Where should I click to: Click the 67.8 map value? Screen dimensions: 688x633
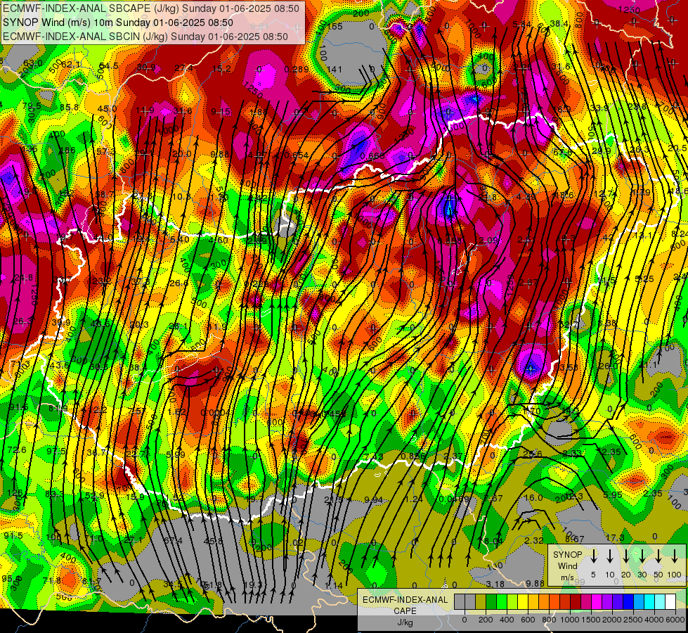tap(564, 153)
